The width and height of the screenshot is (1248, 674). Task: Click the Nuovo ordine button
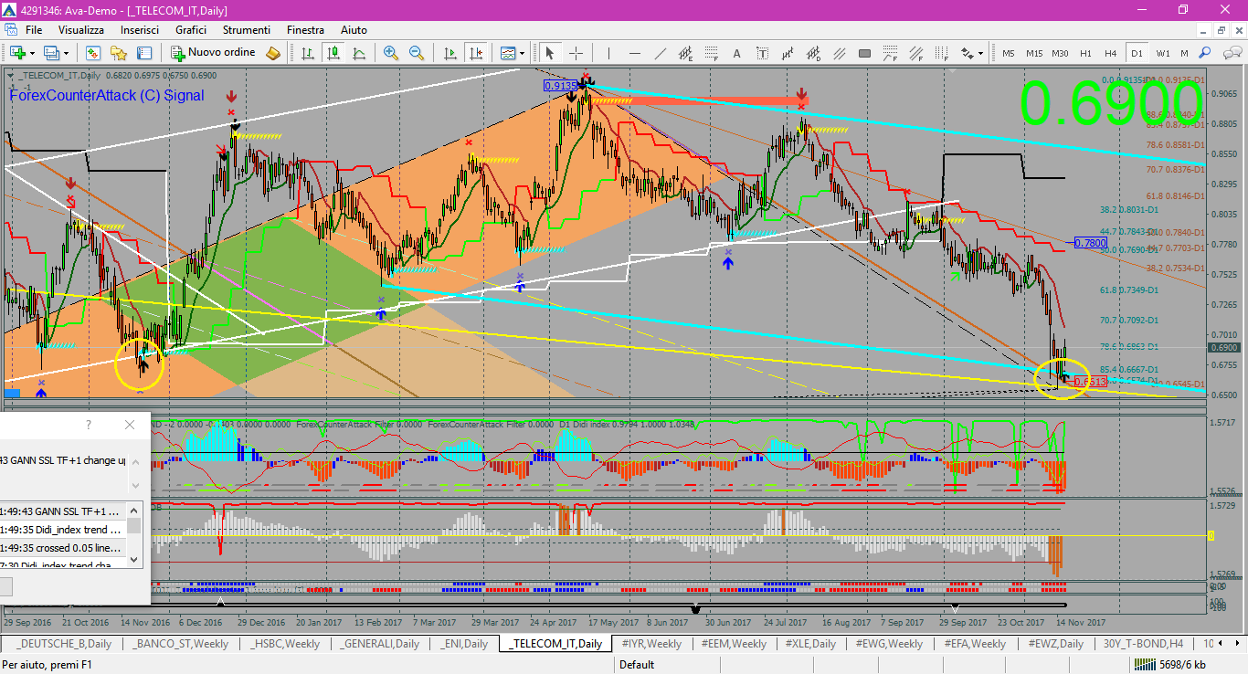[x=214, y=53]
